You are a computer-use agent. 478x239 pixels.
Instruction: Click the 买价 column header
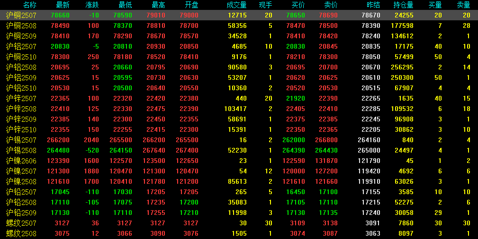pos(298,5)
